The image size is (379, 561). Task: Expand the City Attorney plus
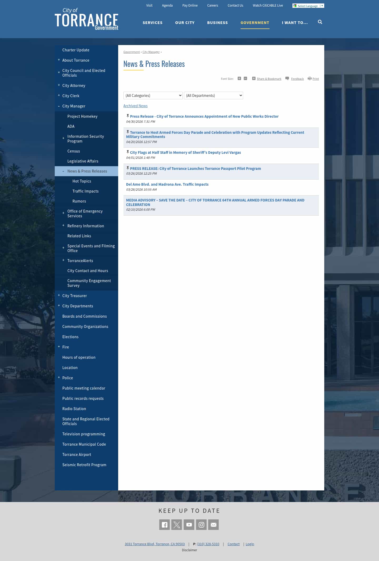click(x=59, y=85)
